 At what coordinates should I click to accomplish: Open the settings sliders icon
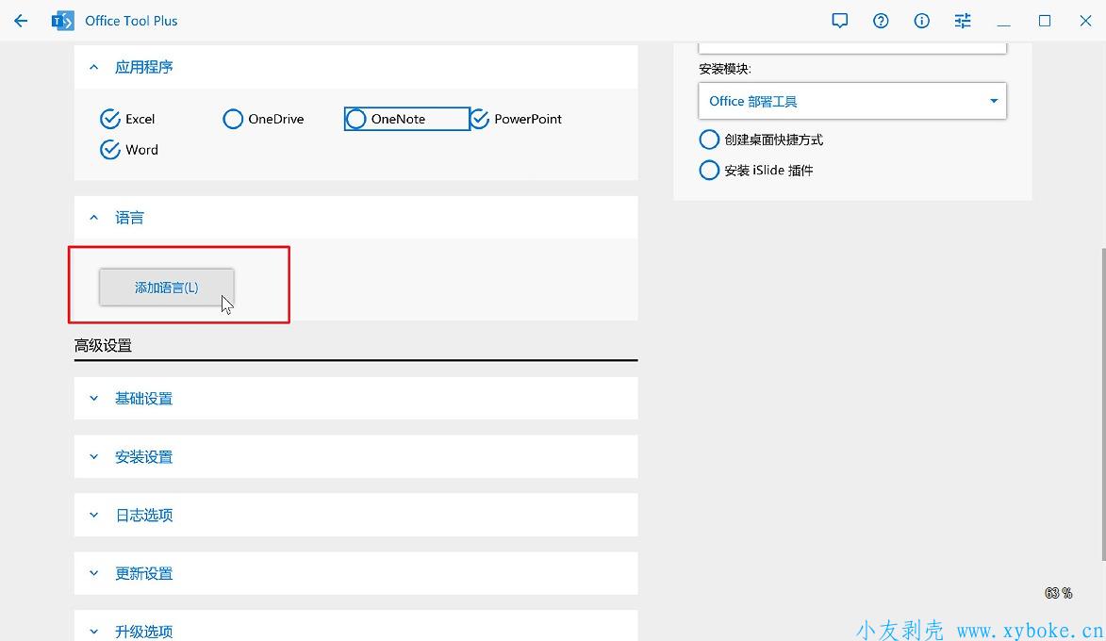(963, 21)
